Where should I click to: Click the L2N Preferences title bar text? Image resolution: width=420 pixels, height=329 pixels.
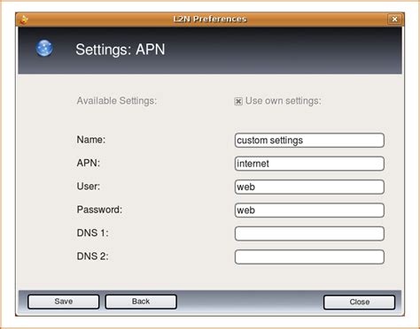[x=210, y=19]
